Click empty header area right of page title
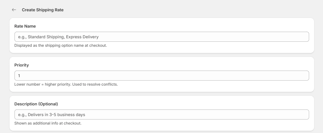Image resolution: width=323 pixels, height=133 pixels. (x=189, y=10)
